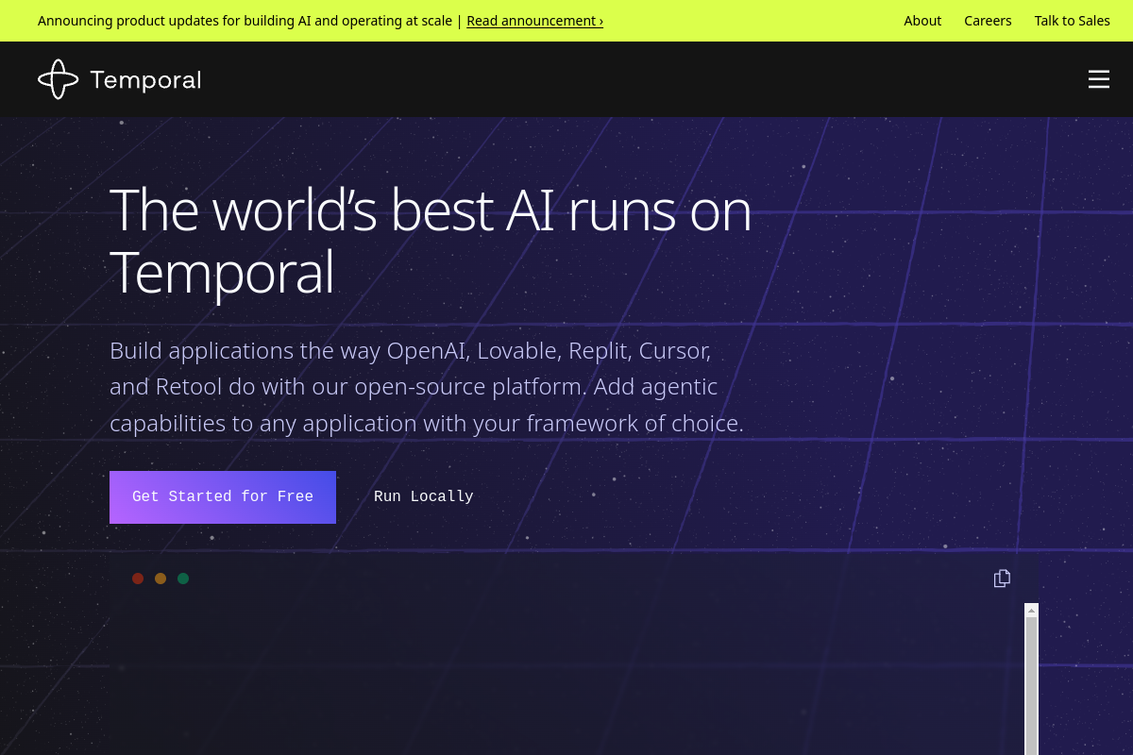
Task: Click the headline "The world's best AI runs on Temporal"
Action: [x=431, y=241]
